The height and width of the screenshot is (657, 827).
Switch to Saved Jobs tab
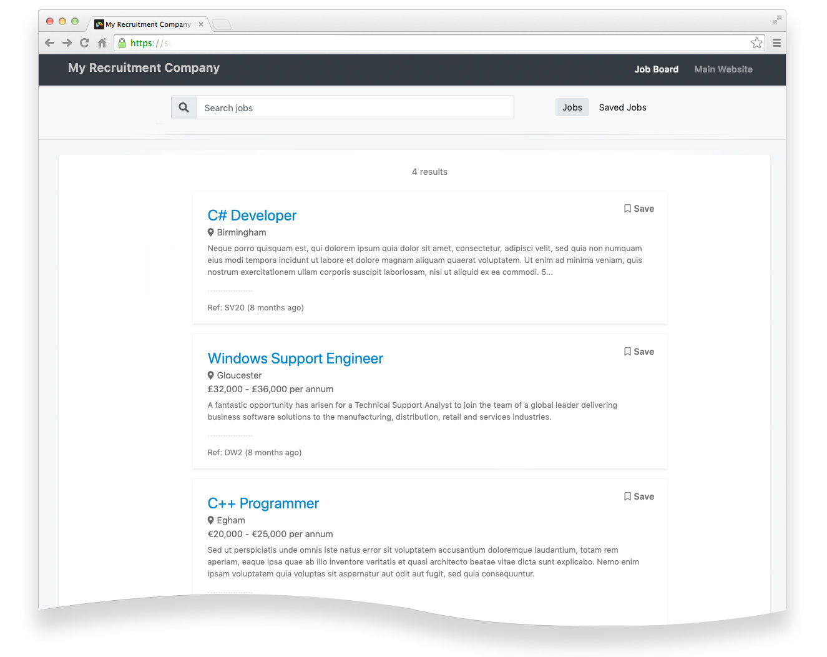pyautogui.click(x=622, y=107)
